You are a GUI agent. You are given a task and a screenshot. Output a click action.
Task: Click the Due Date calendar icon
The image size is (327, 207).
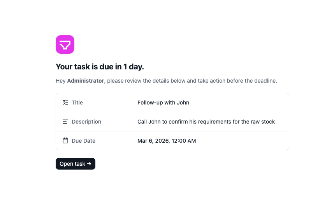coord(65,141)
